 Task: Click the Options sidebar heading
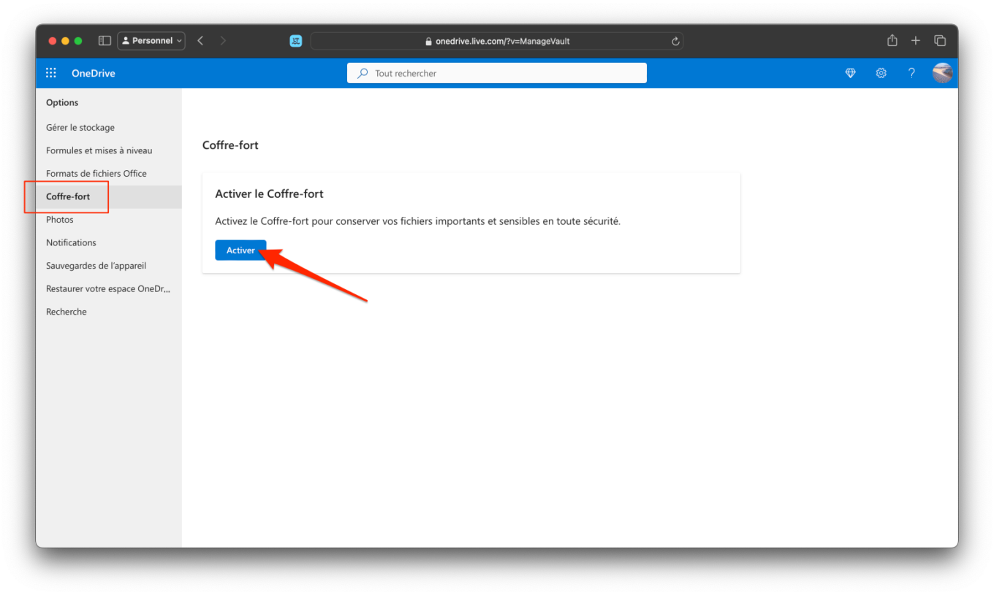pos(62,103)
